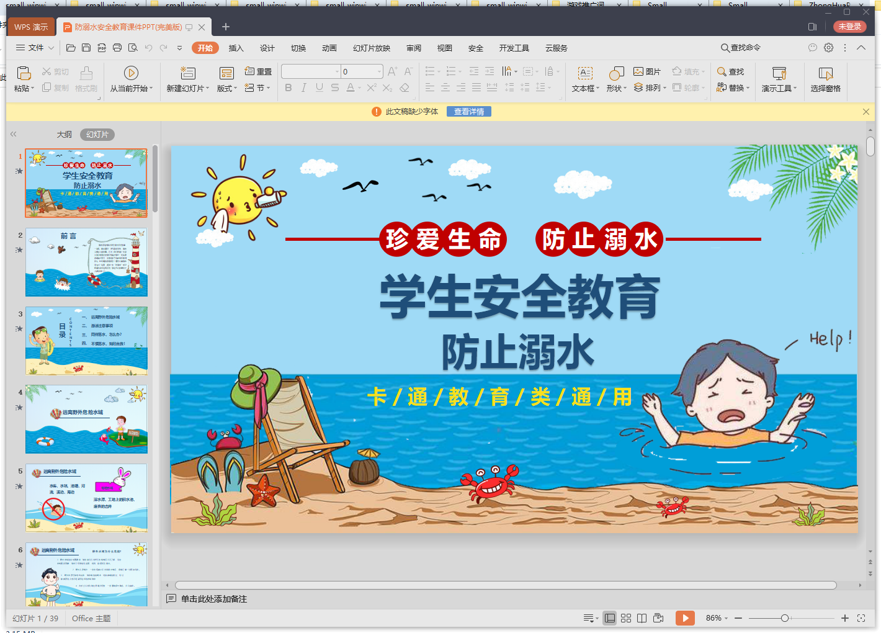Switch to slide sorter view icon
This screenshot has height=633, width=881.
[x=625, y=617]
